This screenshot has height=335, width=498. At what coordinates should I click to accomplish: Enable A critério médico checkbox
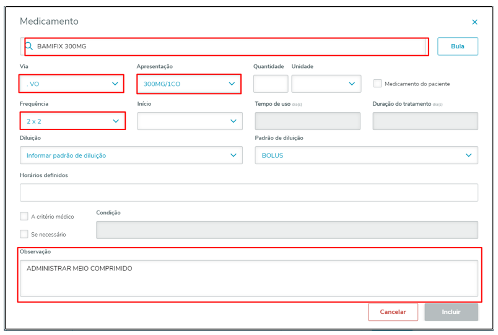pyautogui.click(x=24, y=217)
